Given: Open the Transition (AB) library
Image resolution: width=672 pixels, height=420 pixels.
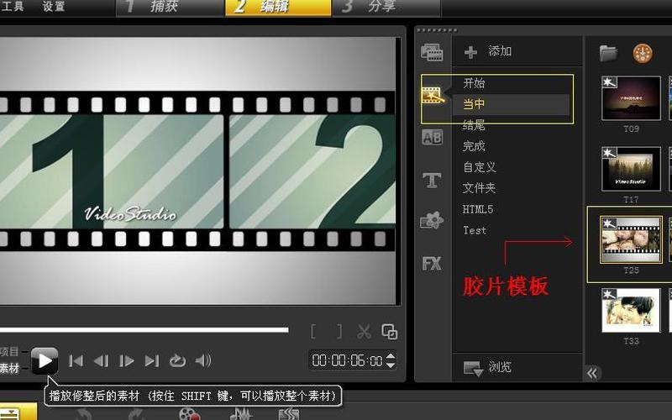Looking at the screenshot, I should pos(432,137).
